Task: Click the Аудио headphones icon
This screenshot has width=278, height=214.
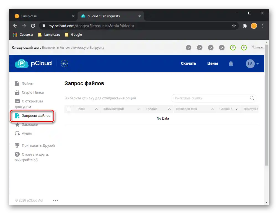Action: click(17, 133)
